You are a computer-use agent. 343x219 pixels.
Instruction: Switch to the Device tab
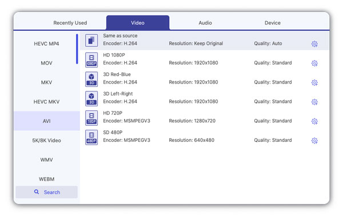point(273,23)
